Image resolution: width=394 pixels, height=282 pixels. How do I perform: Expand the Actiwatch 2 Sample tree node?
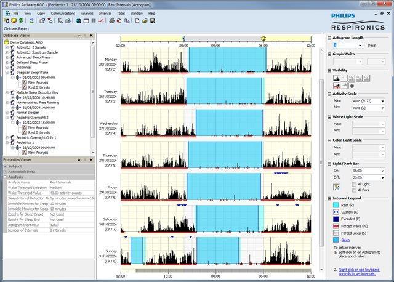[7, 47]
